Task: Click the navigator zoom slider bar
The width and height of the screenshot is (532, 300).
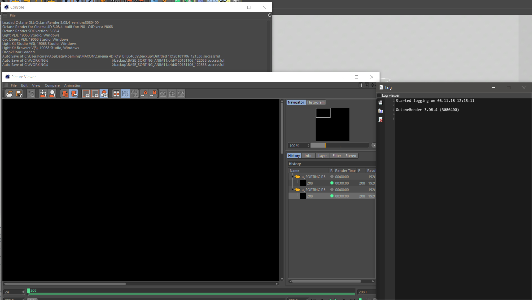Action: tap(339, 146)
